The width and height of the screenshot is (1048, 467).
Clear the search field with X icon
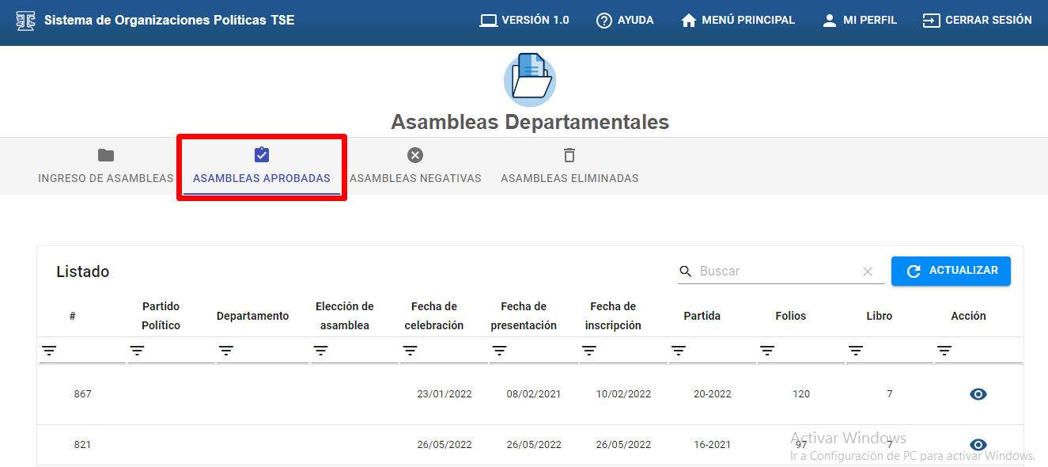pyautogui.click(x=868, y=271)
